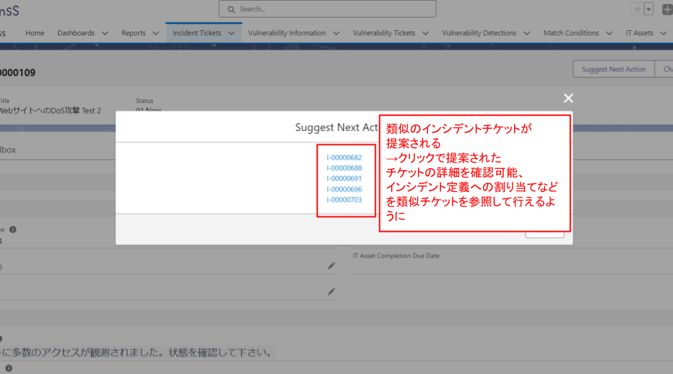Screen dimensions: 673x374
Task: Open the Vulnerability Detections tab
Action: click(x=479, y=33)
